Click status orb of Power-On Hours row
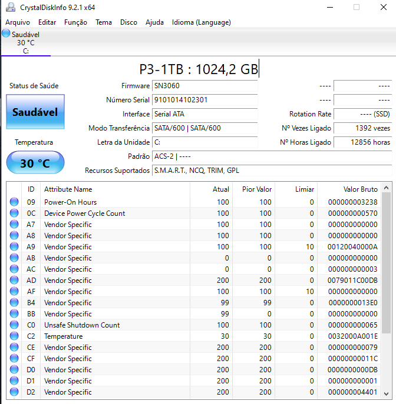396x404 pixels. click(x=14, y=202)
